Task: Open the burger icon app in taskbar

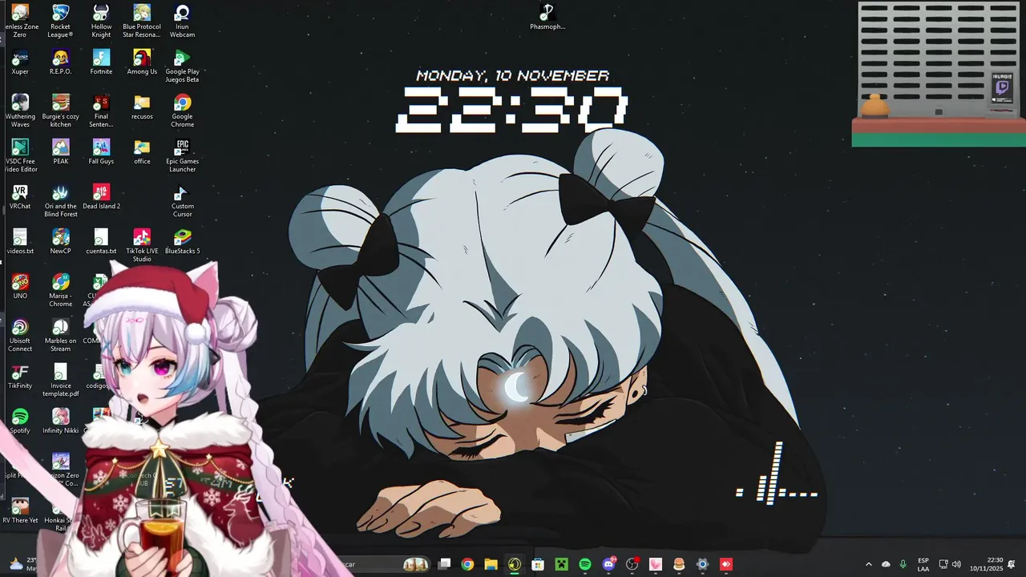Action: click(679, 564)
